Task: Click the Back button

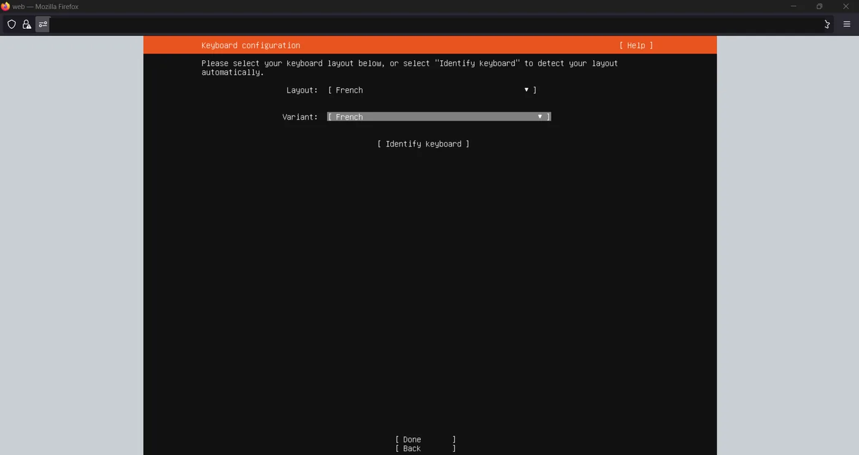Action: [x=425, y=449]
